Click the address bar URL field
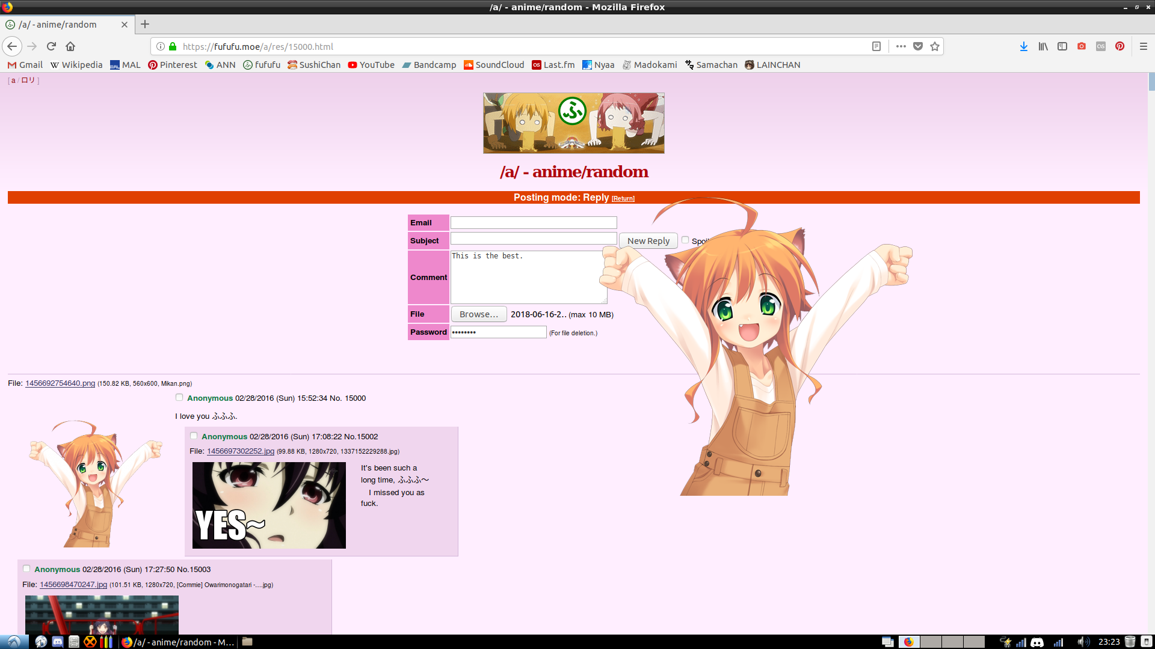The image size is (1155, 649). (523, 46)
